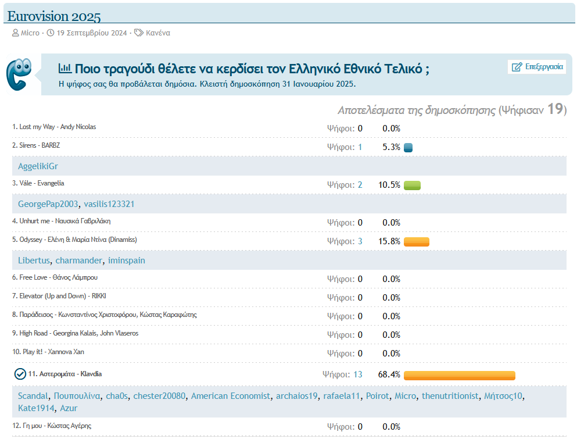Open voter Poirot's profile

tap(377, 396)
